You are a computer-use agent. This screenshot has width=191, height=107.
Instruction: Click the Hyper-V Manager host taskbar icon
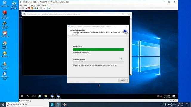pos(52,104)
